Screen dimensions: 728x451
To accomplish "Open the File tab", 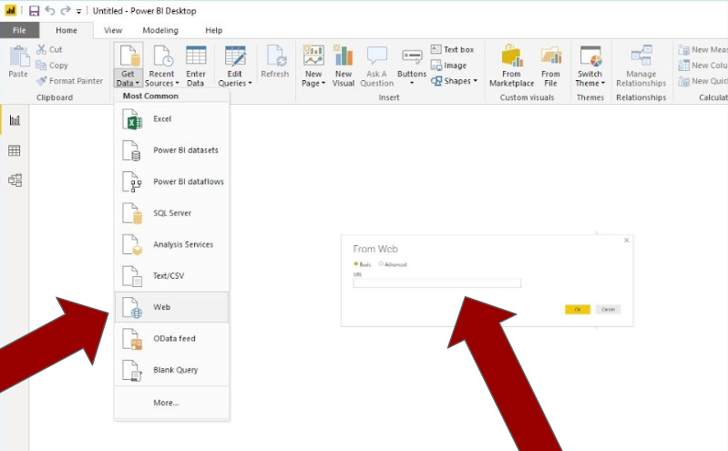I will pos(19,30).
